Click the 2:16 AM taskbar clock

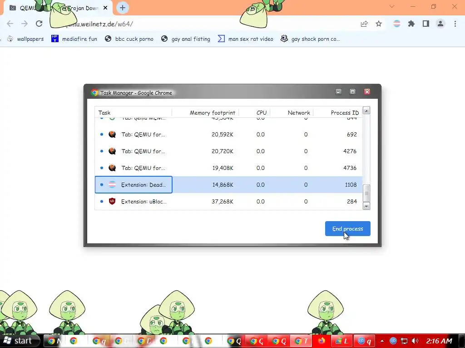(x=439, y=341)
